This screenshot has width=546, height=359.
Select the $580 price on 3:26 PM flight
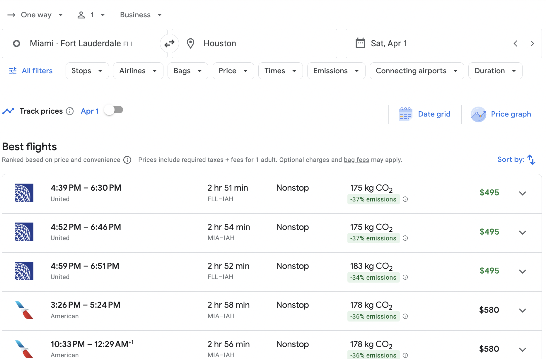pyautogui.click(x=489, y=310)
